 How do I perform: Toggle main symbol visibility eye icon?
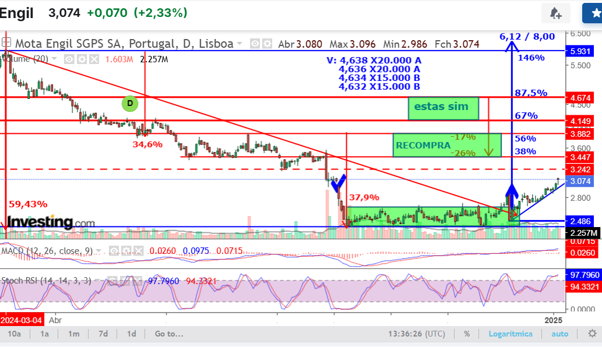pos(255,44)
